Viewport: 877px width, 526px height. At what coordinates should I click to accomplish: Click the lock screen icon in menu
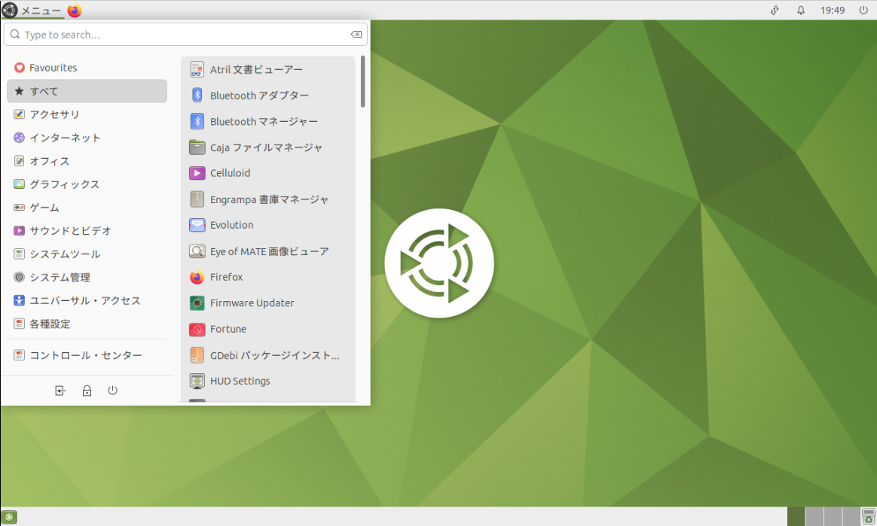pos(87,391)
